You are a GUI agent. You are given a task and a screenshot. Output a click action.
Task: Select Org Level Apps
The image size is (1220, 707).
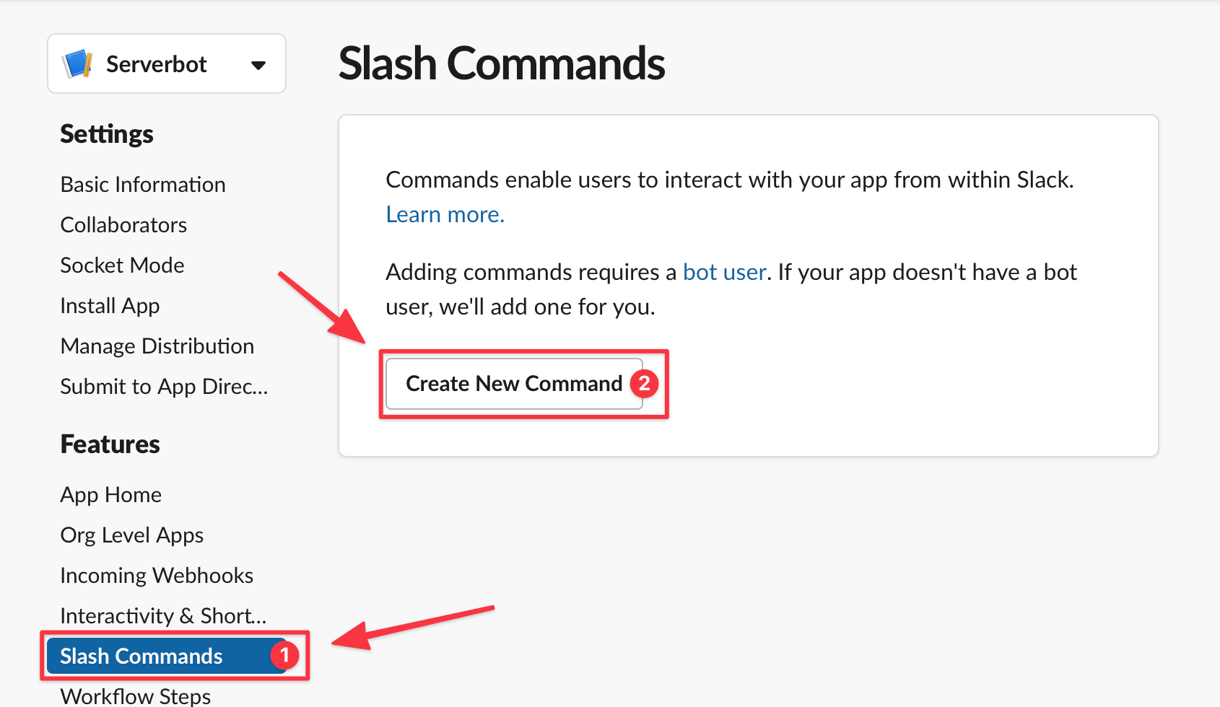point(131,535)
